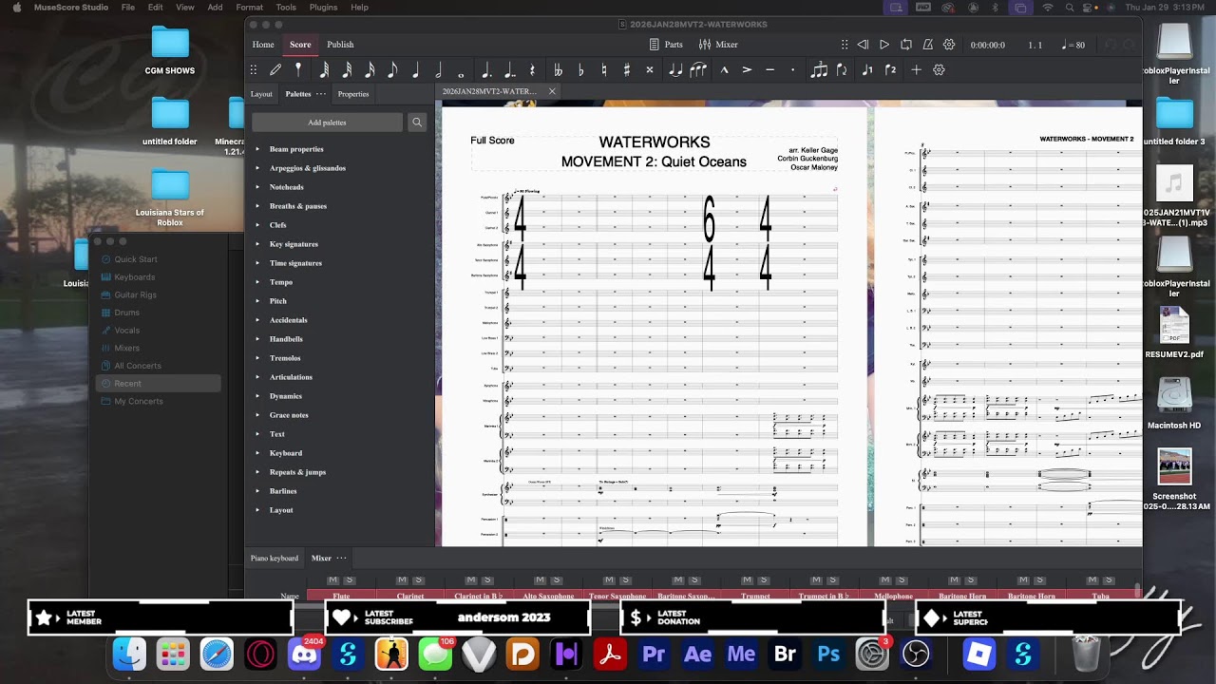The width and height of the screenshot is (1216, 684).
Task: Toggle the double augmentation dot
Action: [x=509, y=69]
